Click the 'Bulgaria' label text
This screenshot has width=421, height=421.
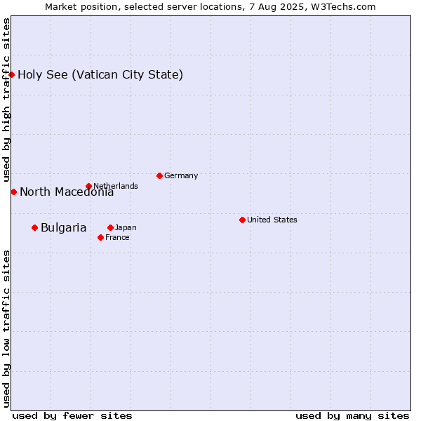pos(63,228)
